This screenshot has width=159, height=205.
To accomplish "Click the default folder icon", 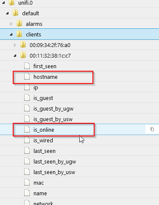I will coord(15,13).
